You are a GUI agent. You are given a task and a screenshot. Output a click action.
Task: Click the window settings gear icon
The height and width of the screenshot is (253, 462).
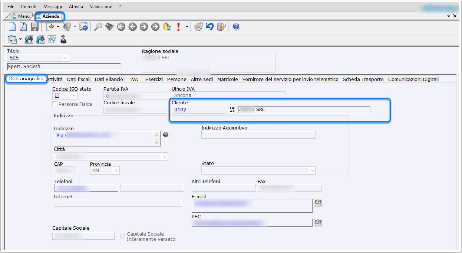pos(84,27)
